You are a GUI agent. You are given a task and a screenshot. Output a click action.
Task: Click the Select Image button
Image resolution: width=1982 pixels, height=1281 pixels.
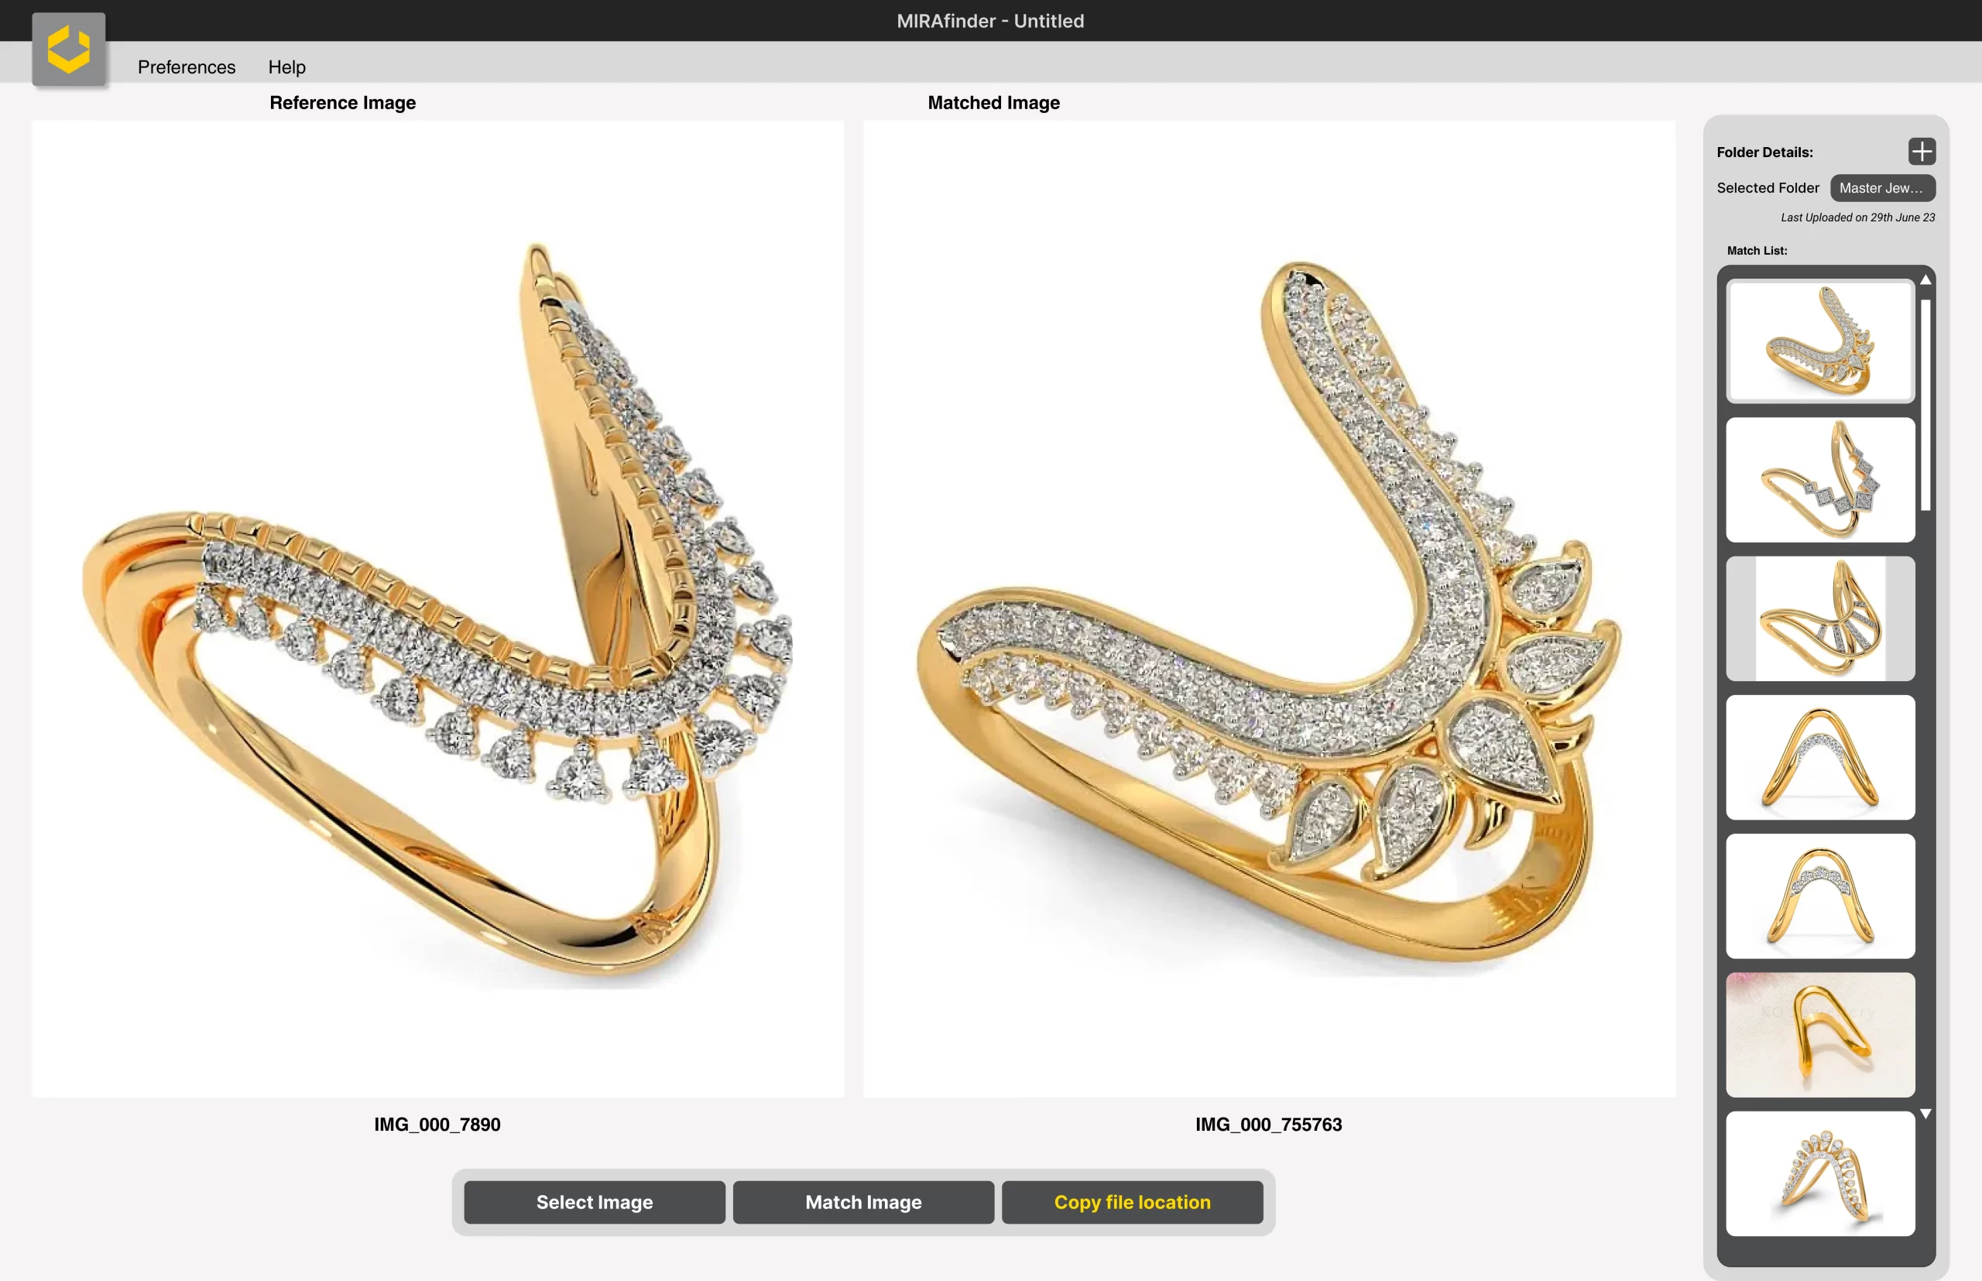tap(594, 1202)
